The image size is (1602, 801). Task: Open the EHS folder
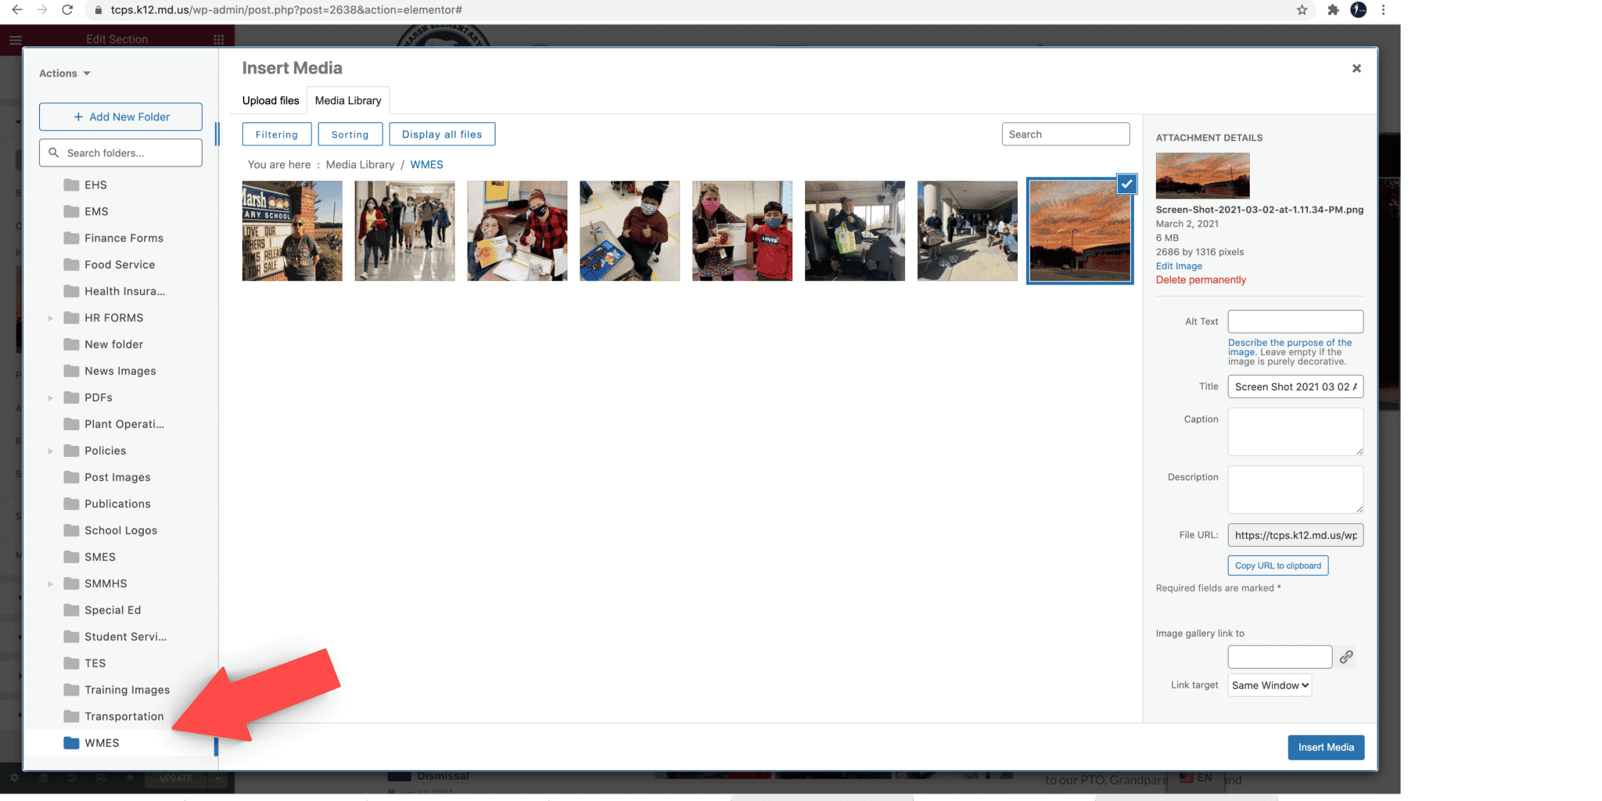(x=95, y=185)
